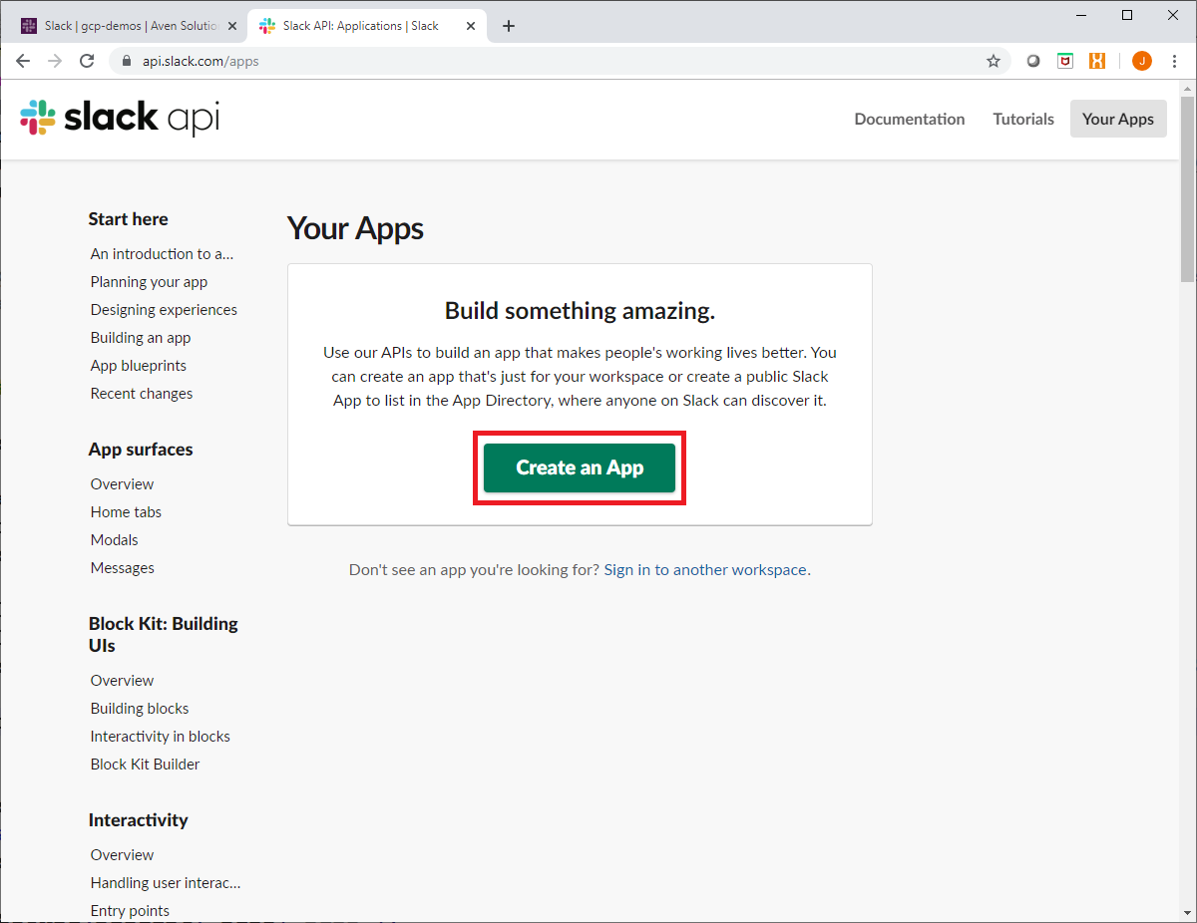
Task: Maximize the browser window
Action: 1127,14
